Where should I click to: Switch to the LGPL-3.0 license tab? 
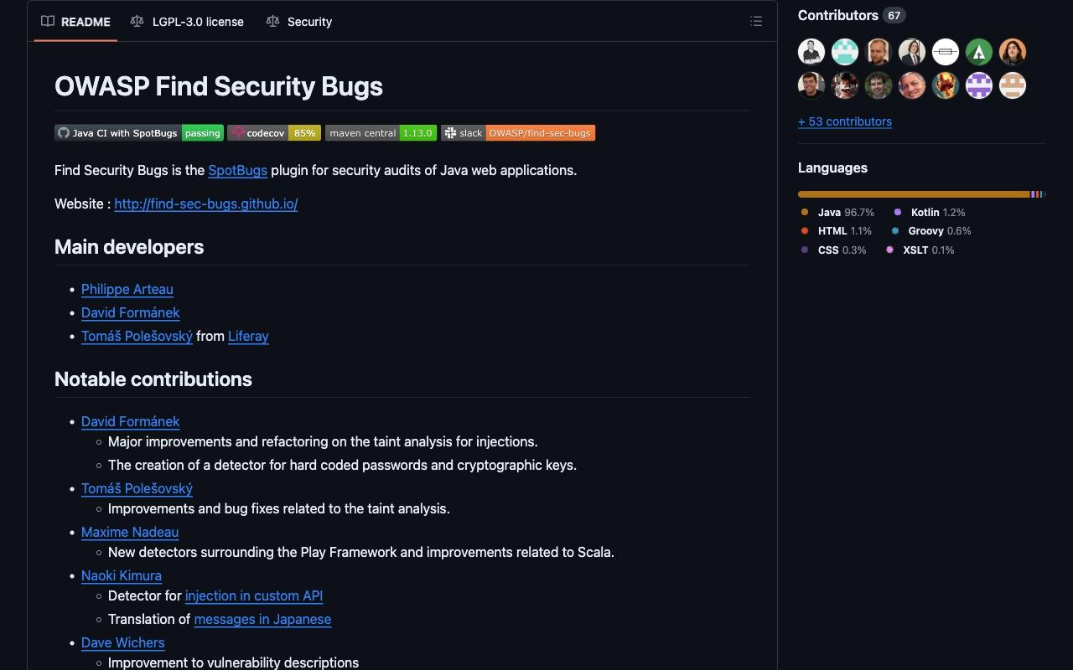[x=187, y=22]
